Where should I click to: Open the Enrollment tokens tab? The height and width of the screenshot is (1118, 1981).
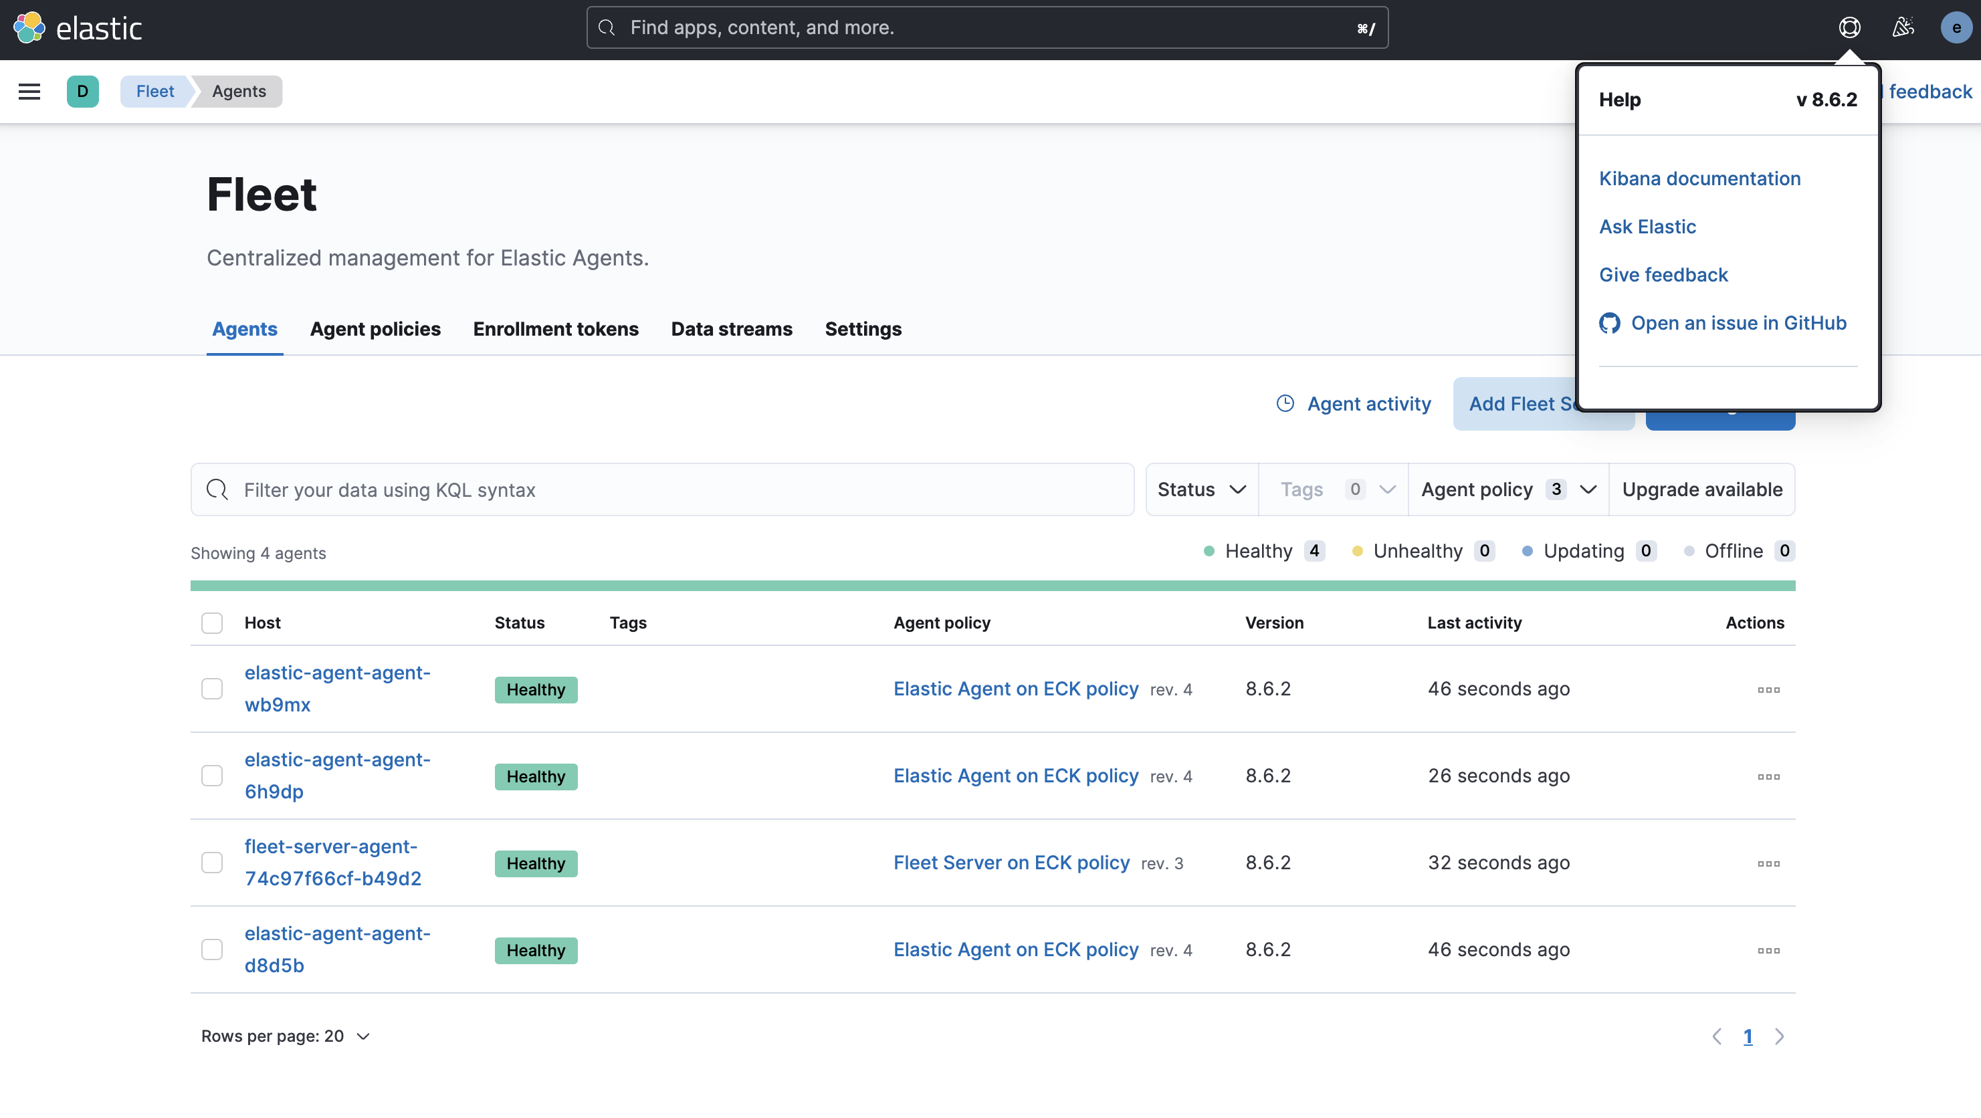pos(555,329)
